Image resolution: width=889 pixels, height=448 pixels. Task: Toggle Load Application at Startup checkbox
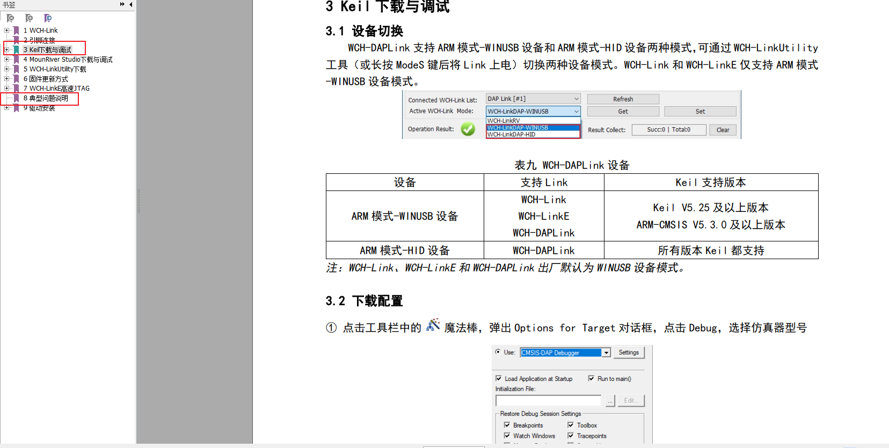point(499,378)
